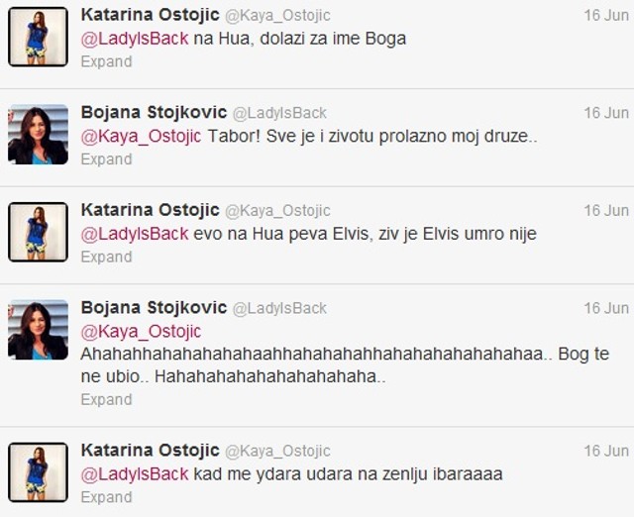Expand the 'peva Elvis' tweet
Screen dimensions: 634x517
(106, 258)
